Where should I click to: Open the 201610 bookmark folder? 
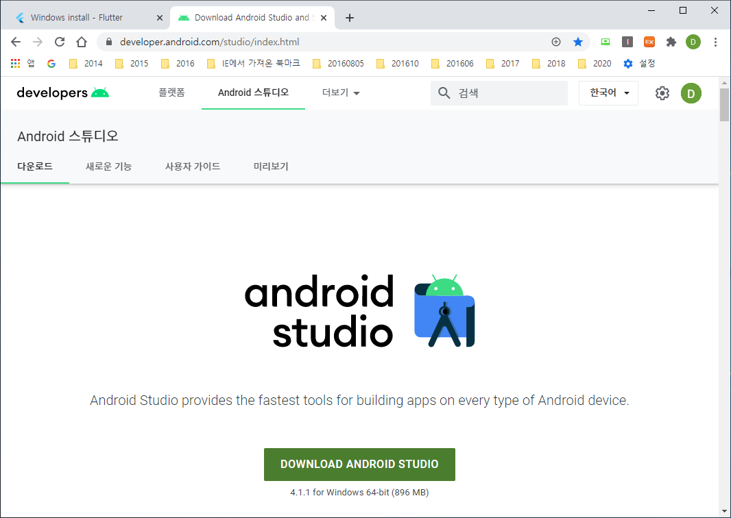[397, 63]
